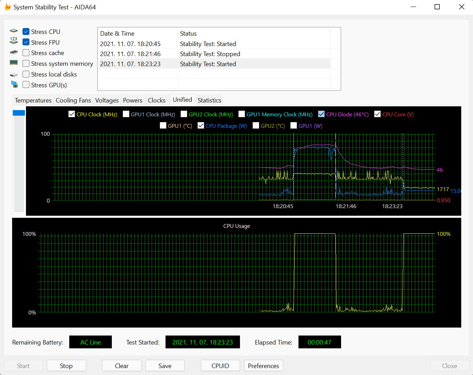The width and height of the screenshot is (473, 375).
Task: Hide CPU Package (W) graph line
Action: click(x=201, y=125)
